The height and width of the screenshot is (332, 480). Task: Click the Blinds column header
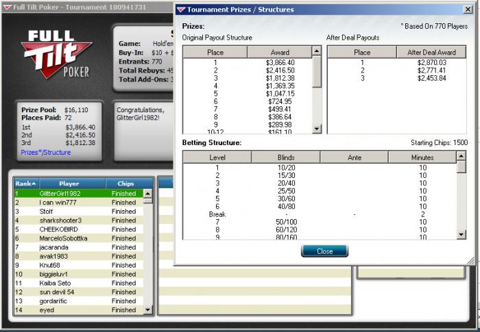tap(286, 157)
